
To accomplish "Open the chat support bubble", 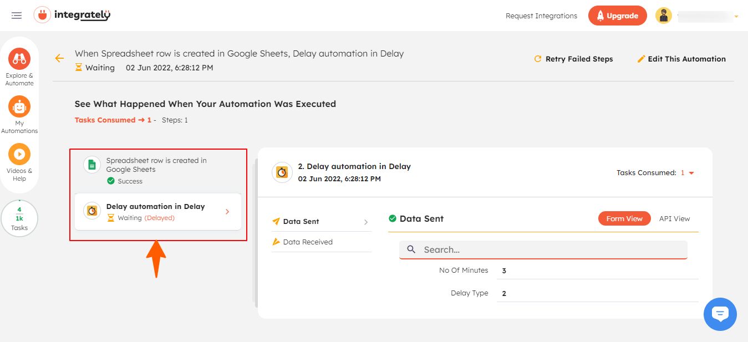I will (720, 314).
